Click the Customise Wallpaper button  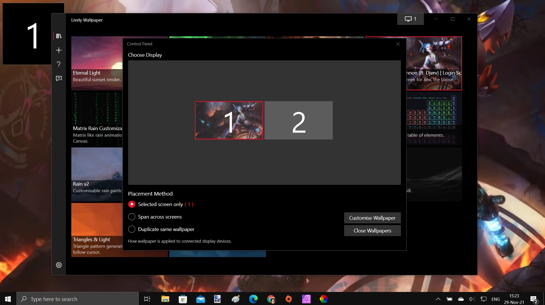(372, 218)
